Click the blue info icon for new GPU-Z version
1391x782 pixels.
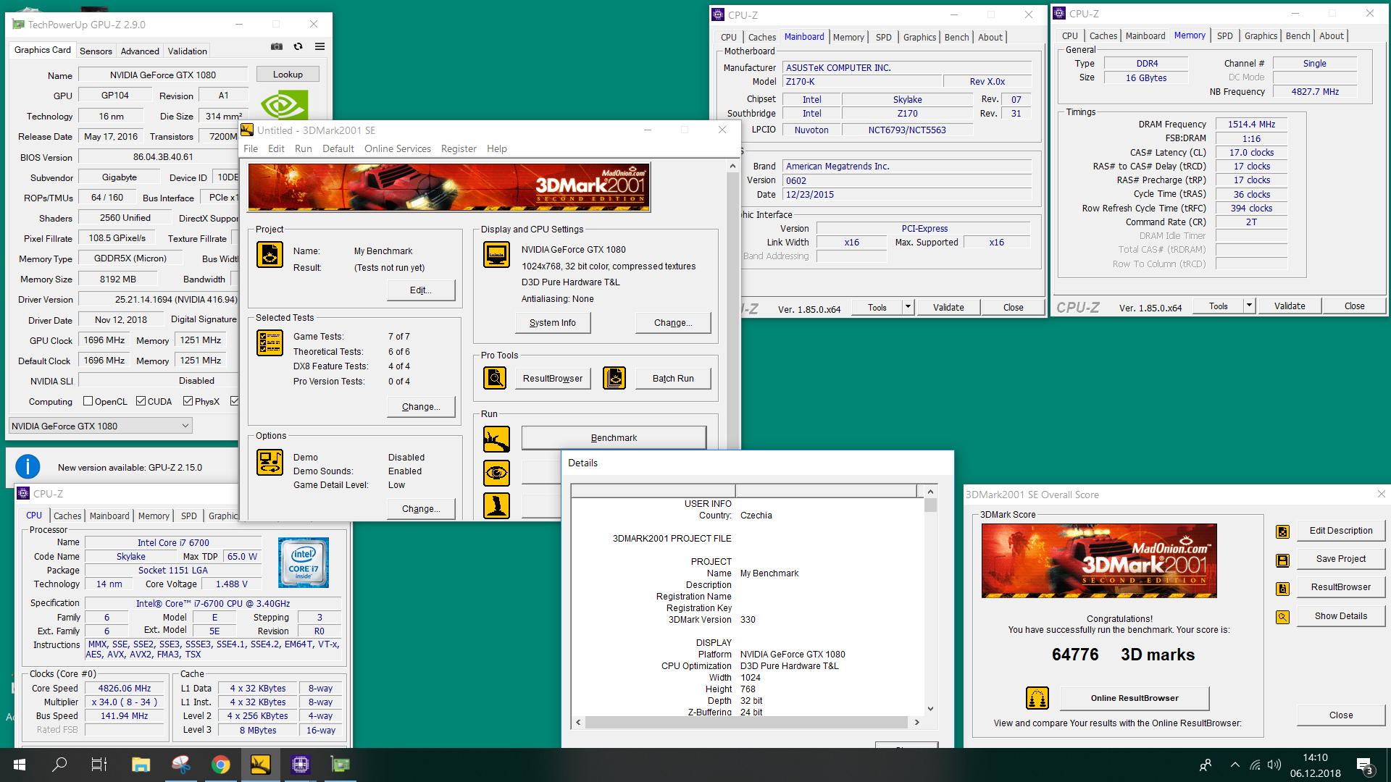coord(28,467)
